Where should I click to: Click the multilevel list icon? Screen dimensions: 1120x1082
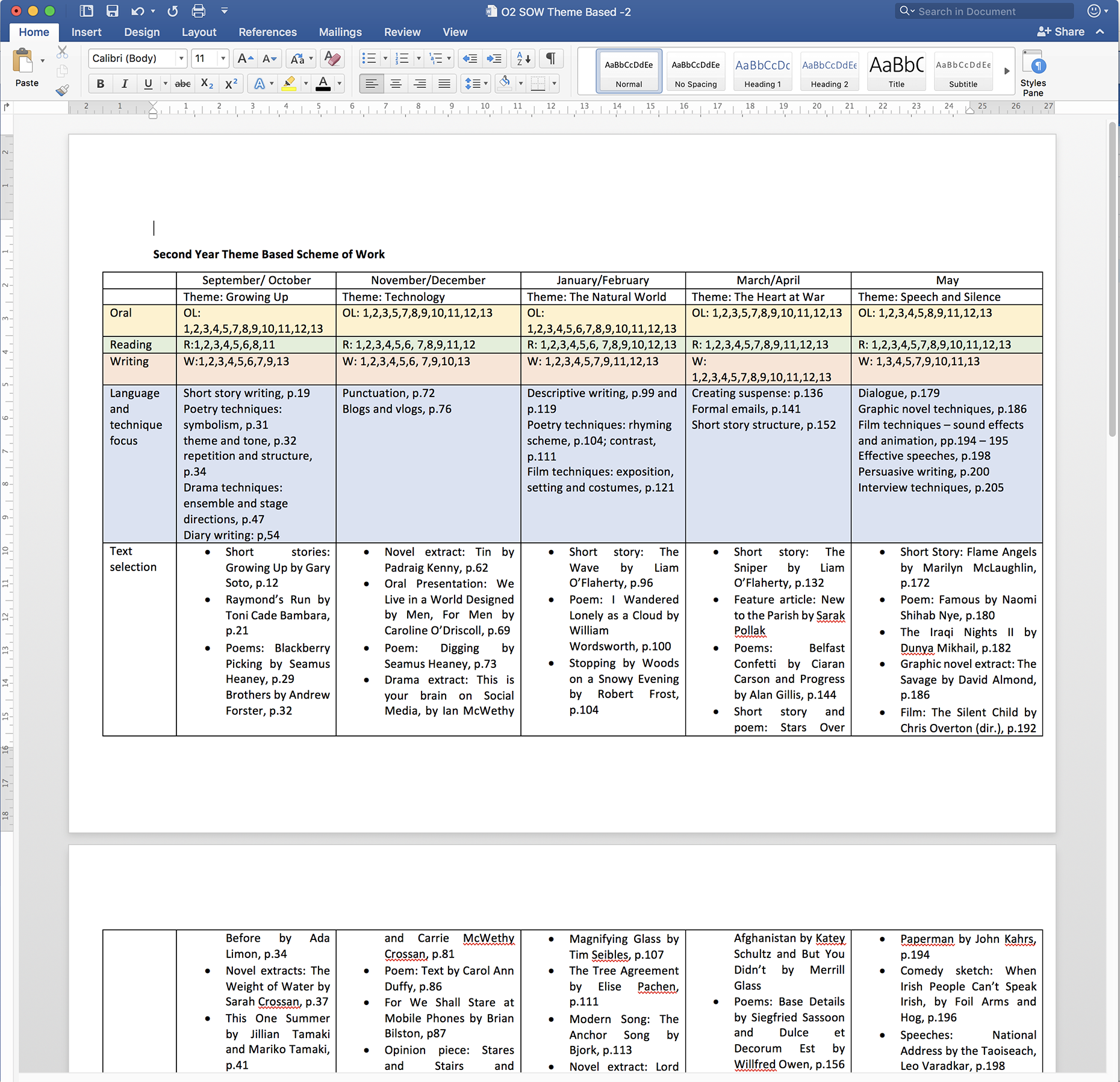(435, 58)
